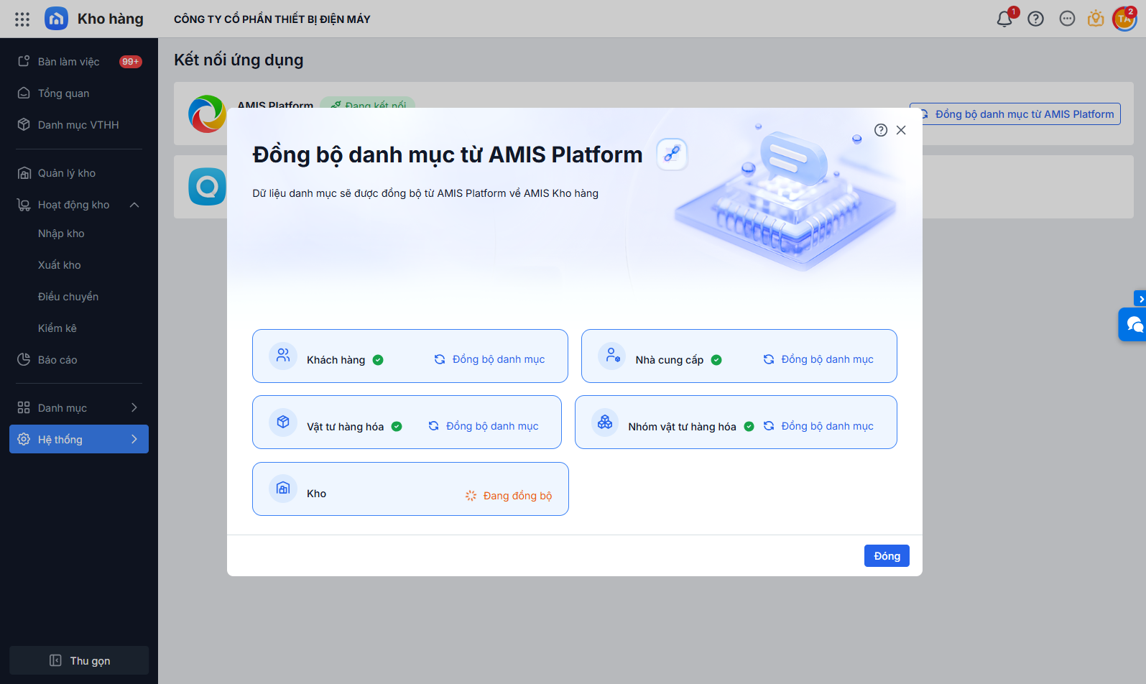Click the Kho warehouse icon in dialog

(283, 489)
